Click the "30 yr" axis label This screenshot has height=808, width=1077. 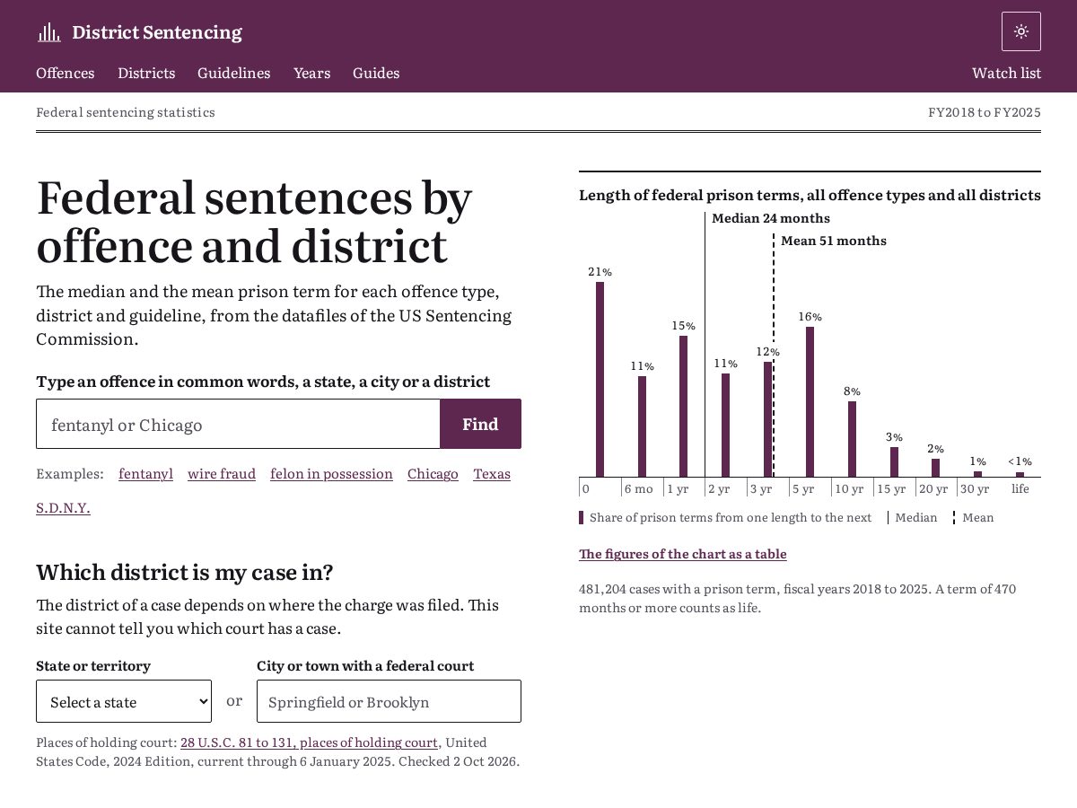975,489
